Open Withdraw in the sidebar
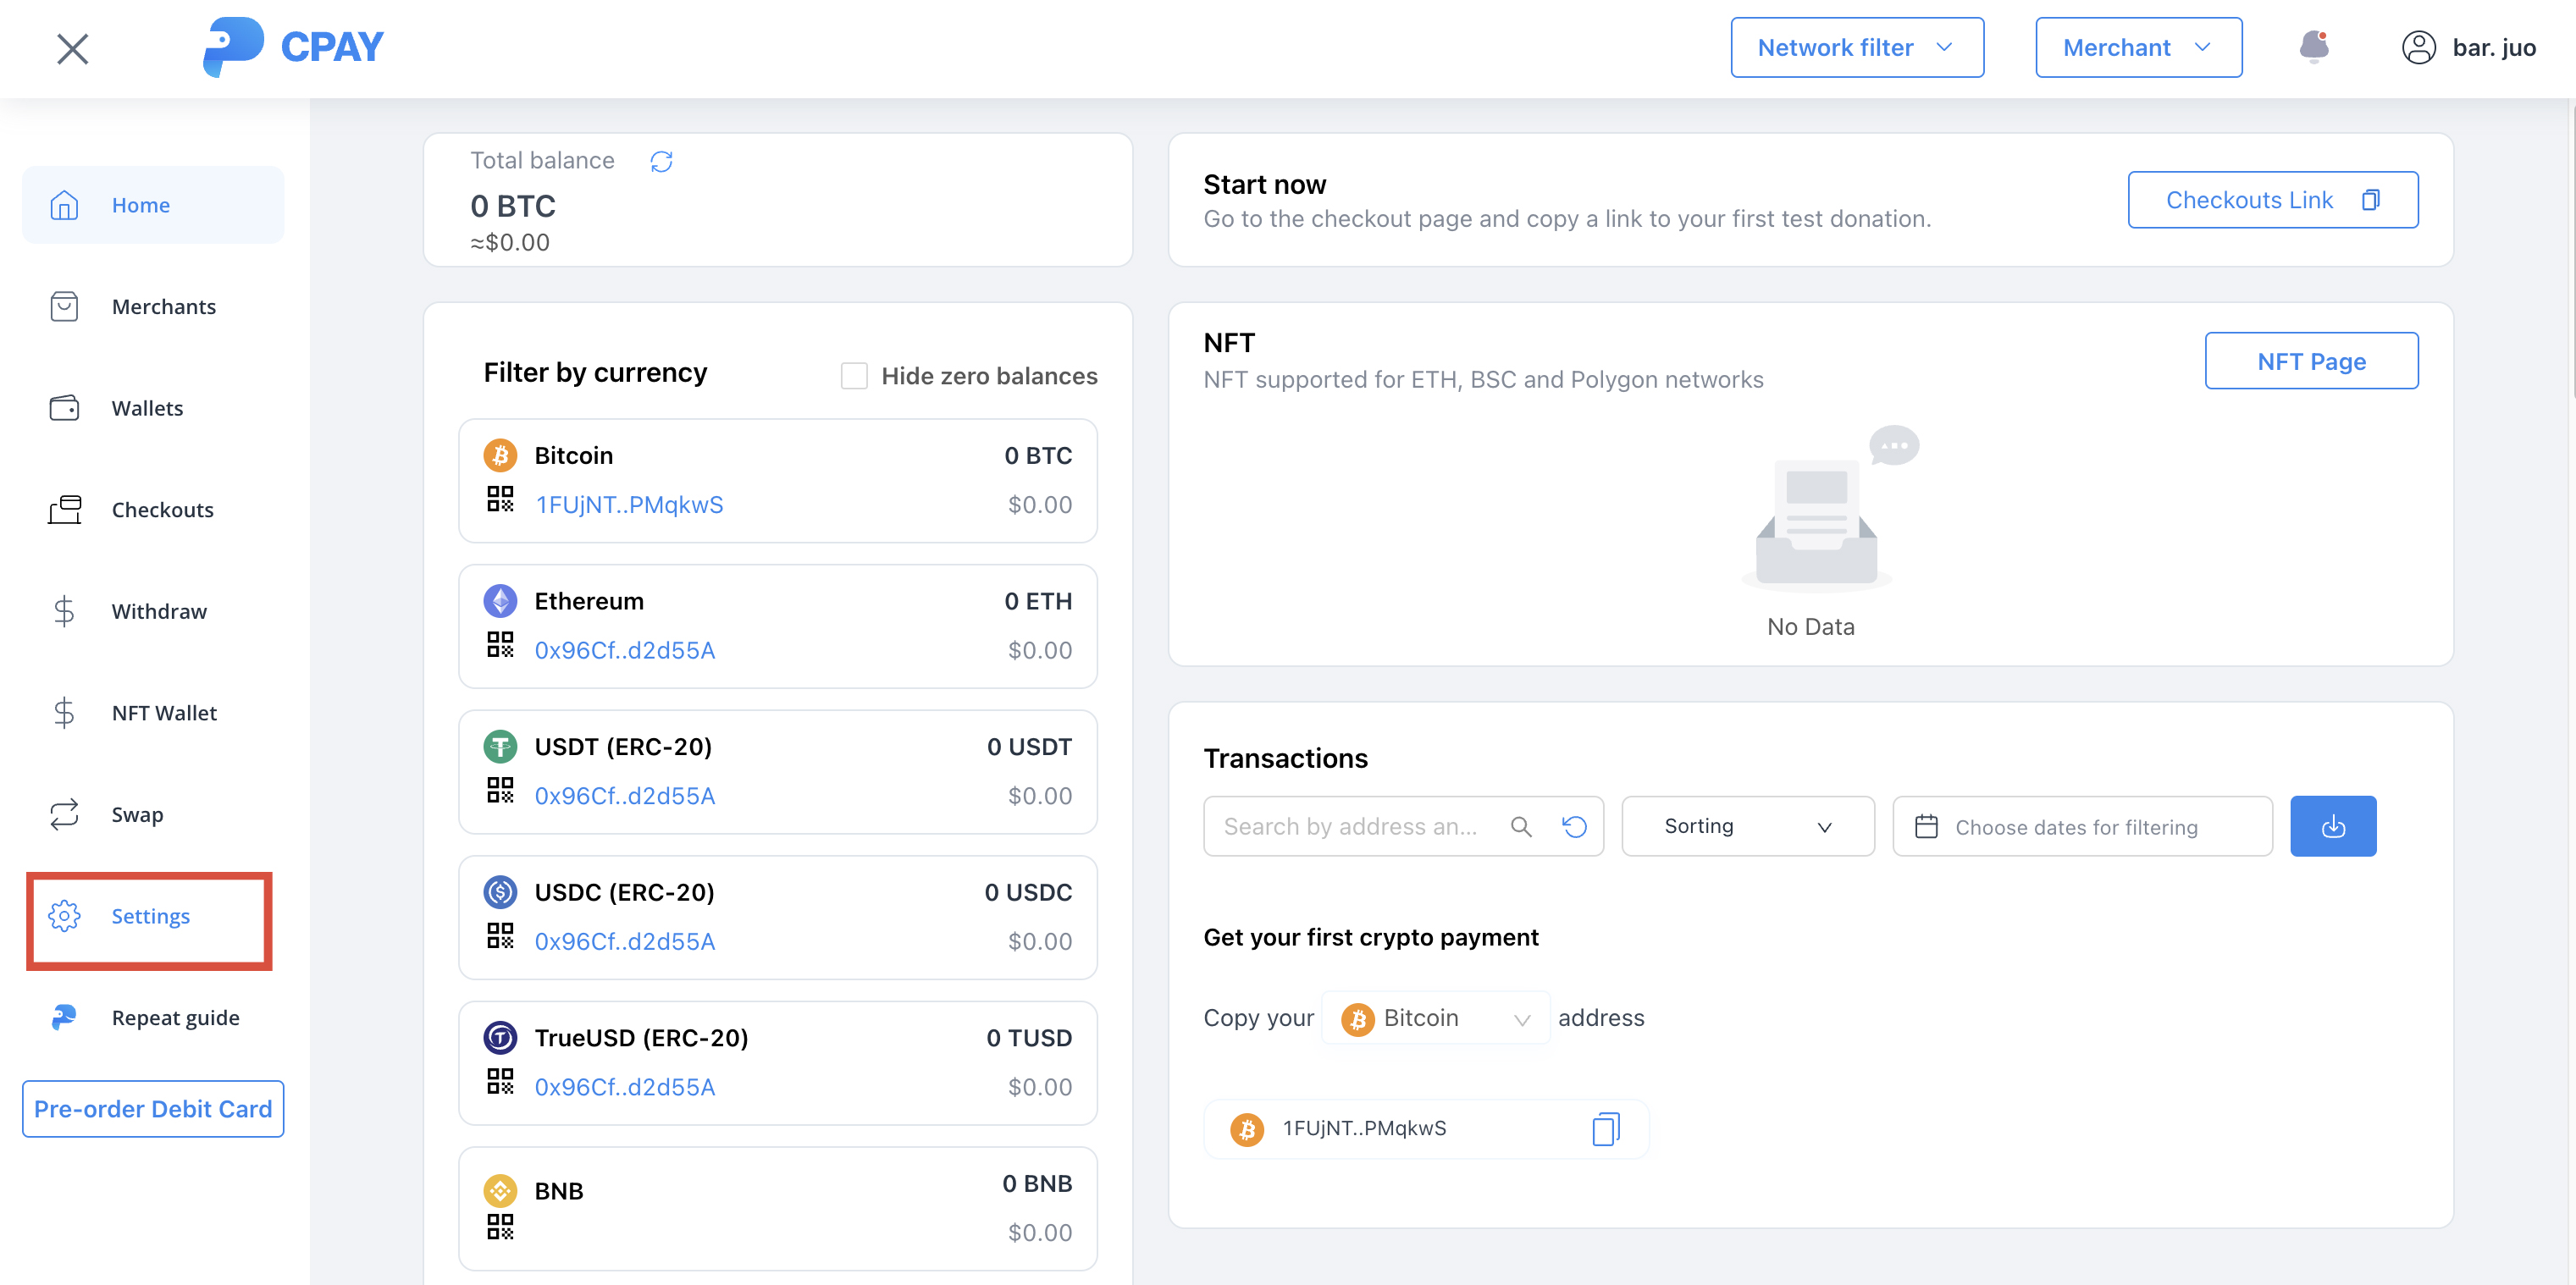The image size is (2576, 1285). 153,611
